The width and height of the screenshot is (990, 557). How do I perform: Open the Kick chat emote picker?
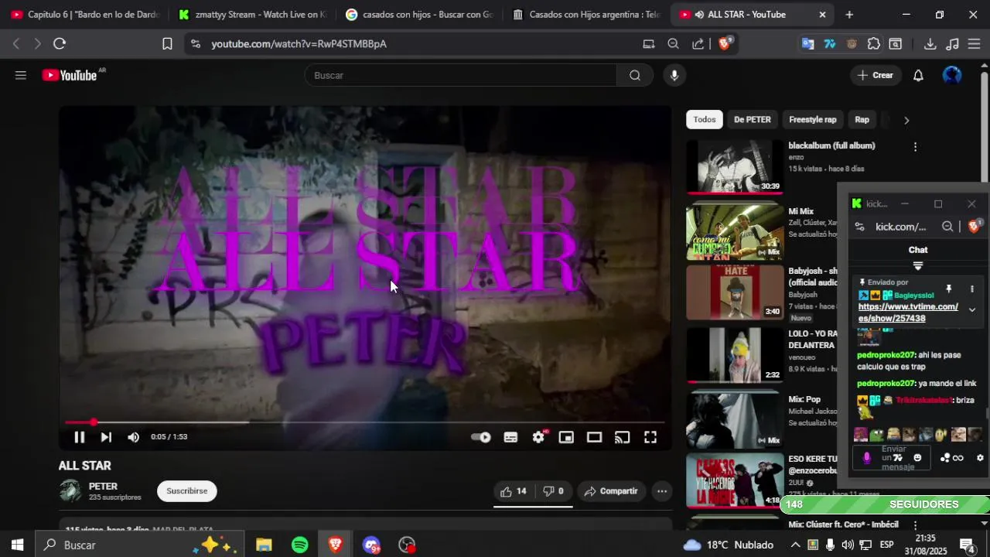pyautogui.click(x=917, y=458)
